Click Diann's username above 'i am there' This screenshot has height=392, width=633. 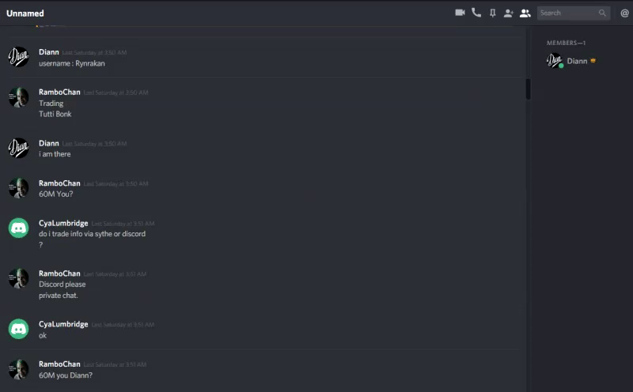pos(49,143)
